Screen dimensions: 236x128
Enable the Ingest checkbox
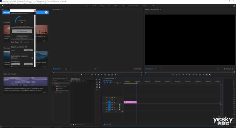tap(71, 81)
